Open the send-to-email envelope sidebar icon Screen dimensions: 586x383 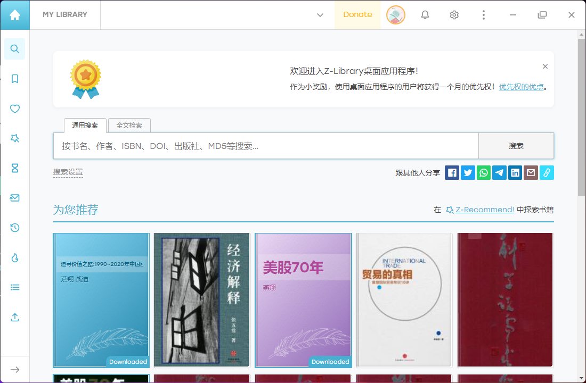15,198
